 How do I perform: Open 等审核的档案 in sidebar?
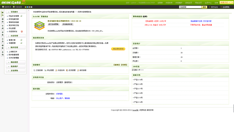[14, 22]
